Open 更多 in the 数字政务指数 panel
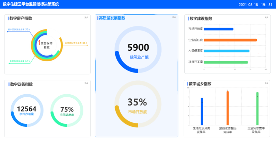The image size is (276, 142). [86, 83]
